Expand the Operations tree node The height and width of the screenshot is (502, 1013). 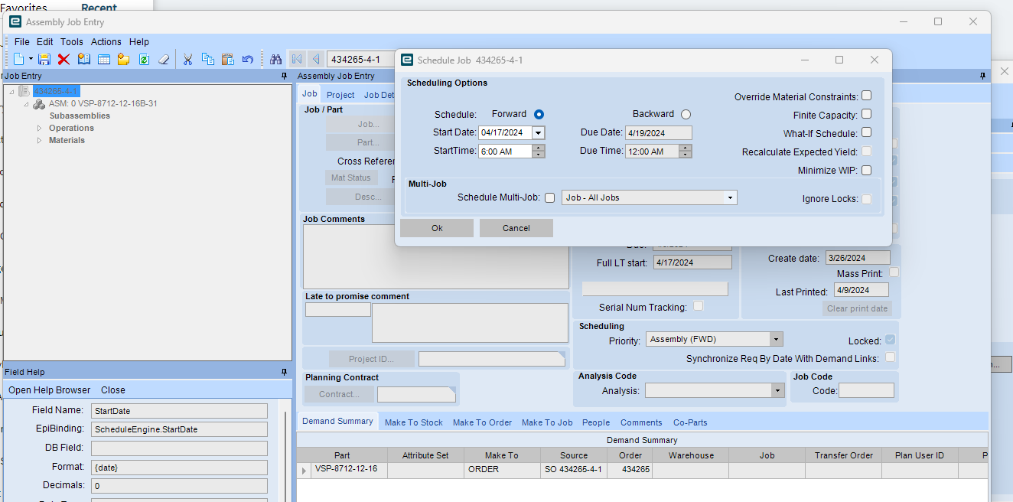click(40, 129)
